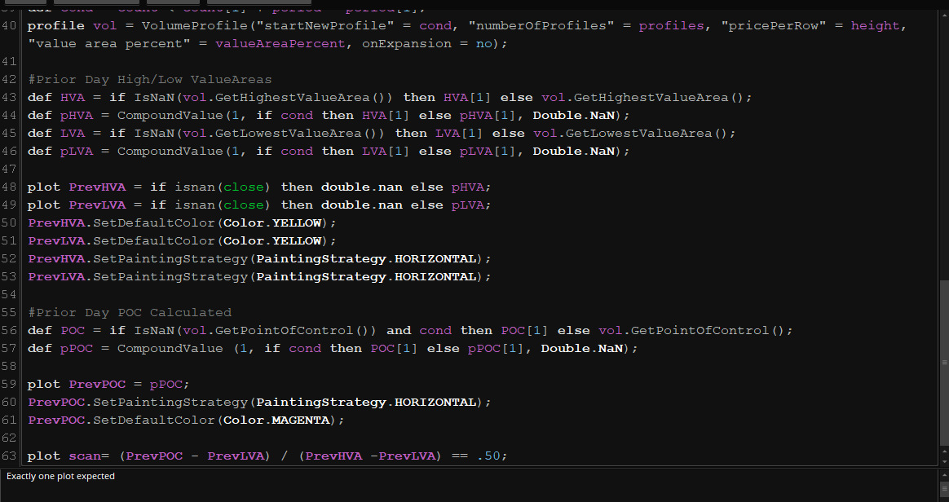This screenshot has height=502, width=949.
Task: Click 'Color.YELLOW' in the PrevHVA.SetDefaultColor line
Action: click(x=274, y=223)
